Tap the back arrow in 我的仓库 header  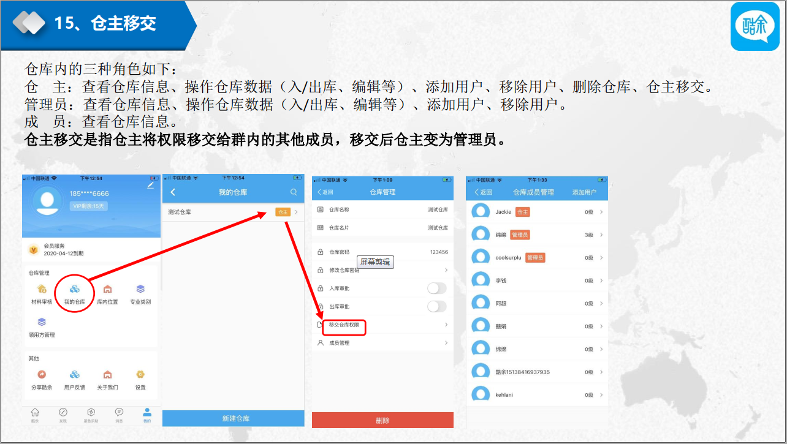173,192
